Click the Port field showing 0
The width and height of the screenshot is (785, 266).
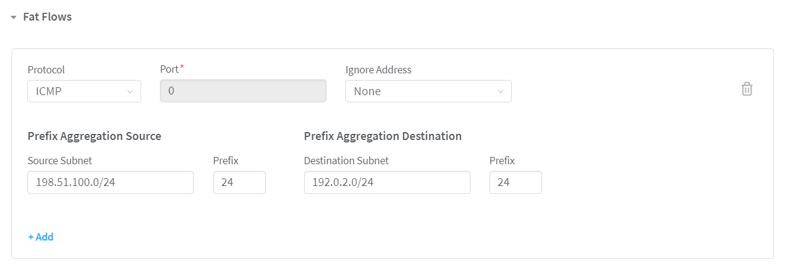243,91
